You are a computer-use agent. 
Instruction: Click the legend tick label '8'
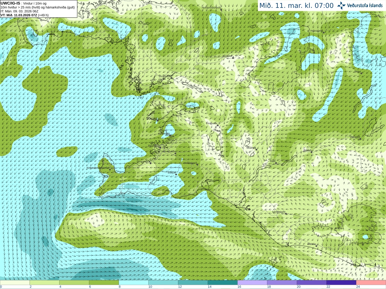point(119,287)
